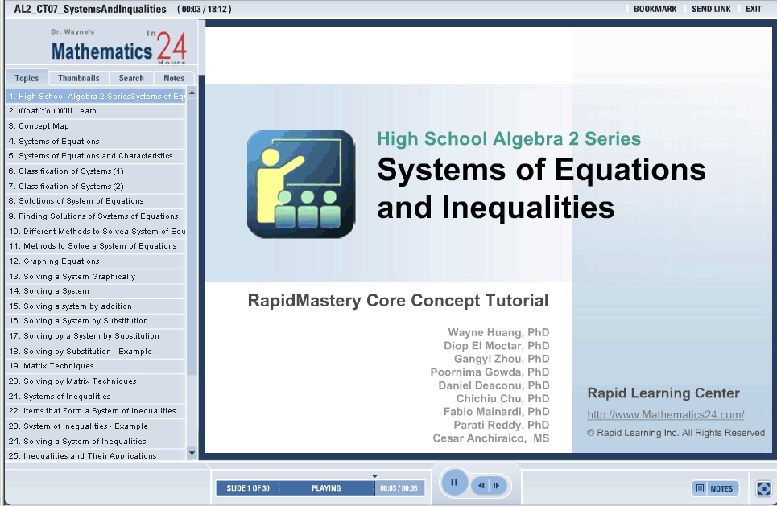
Task: Click EXIT in the top bar
Action: [x=753, y=9]
